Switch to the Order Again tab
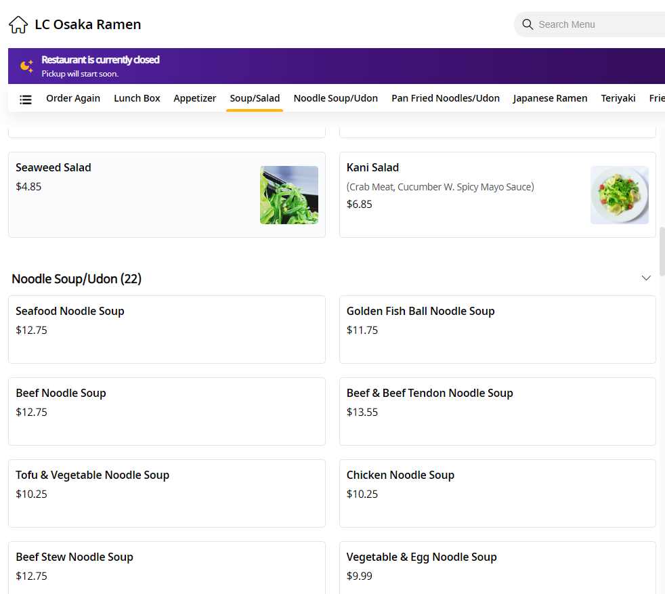The height and width of the screenshot is (594, 665). click(73, 98)
